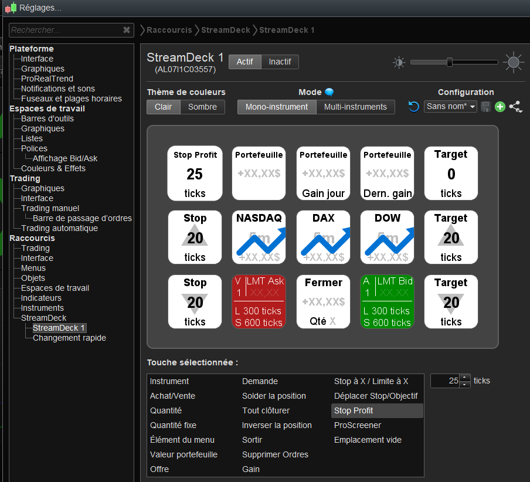Choose Emplacement vide function
The height and width of the screenshot is (482, 530).
[368, 440]
